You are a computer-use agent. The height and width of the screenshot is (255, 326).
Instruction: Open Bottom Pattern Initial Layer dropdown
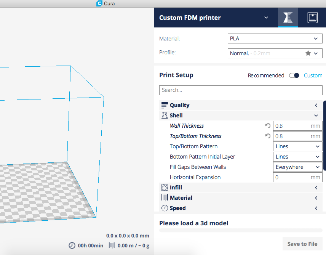tap(298, 157)
